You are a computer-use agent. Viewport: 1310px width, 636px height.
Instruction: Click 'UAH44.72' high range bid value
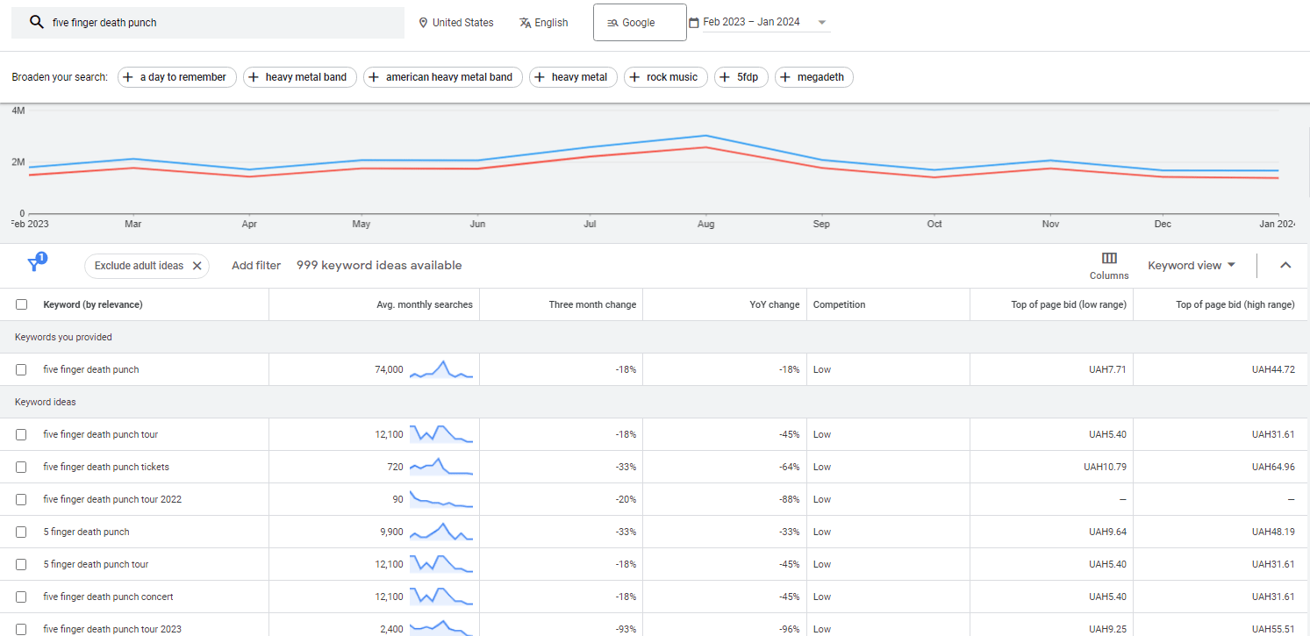(x=1273, y=369)
